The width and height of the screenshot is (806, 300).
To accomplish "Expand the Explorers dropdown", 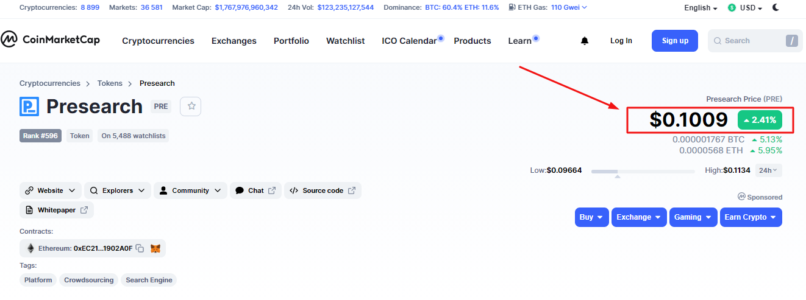I will [118, 190].
